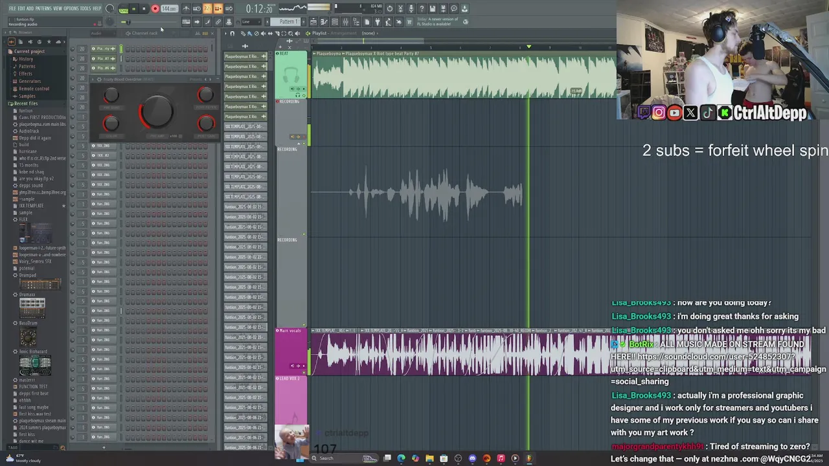Open History folder in browser

coord(25,59)
